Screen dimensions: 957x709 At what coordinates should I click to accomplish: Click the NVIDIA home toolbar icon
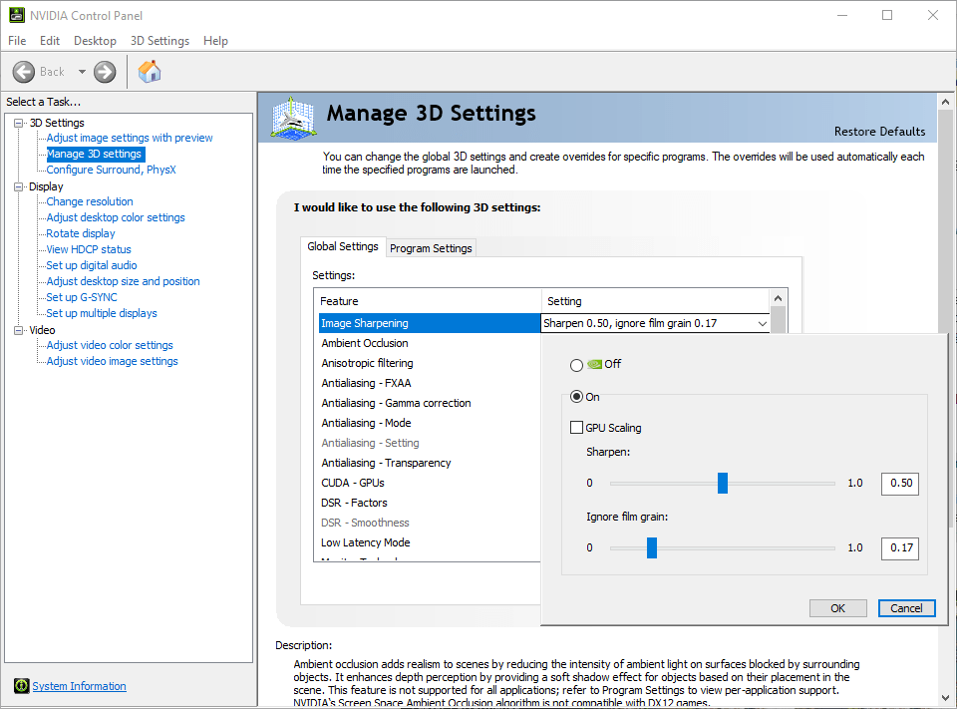[150, 71]
